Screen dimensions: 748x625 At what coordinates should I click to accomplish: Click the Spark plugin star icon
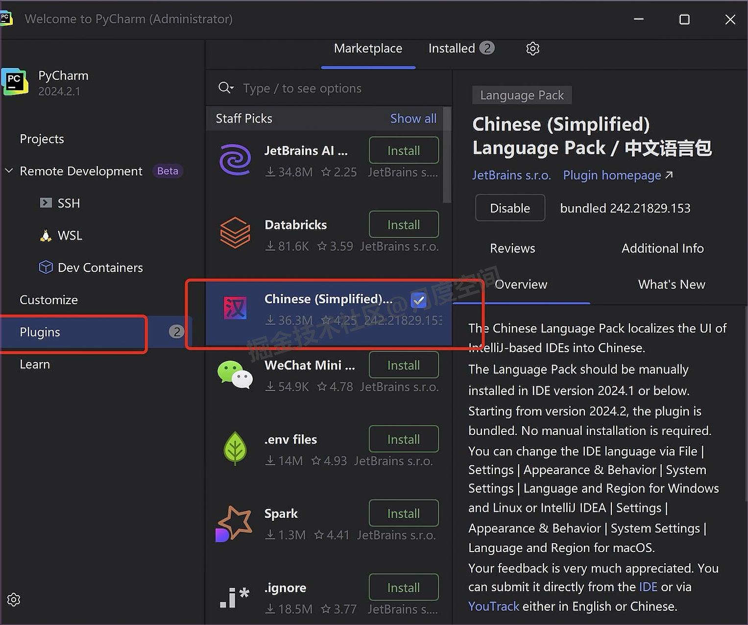(x=234, y=523)
